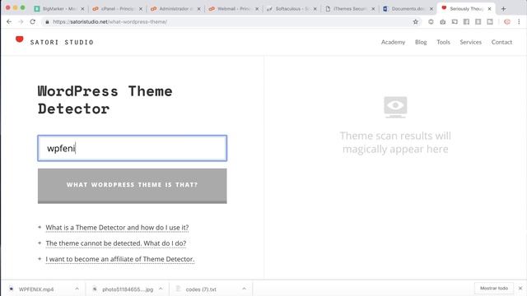The height and width of the screenshot is (296, 527).
Task: Open the Contact menu item
Action: [x=501, y=42]
